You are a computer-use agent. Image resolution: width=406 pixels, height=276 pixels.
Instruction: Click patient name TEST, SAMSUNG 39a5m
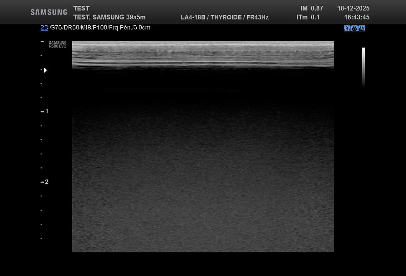click(109, 17)
